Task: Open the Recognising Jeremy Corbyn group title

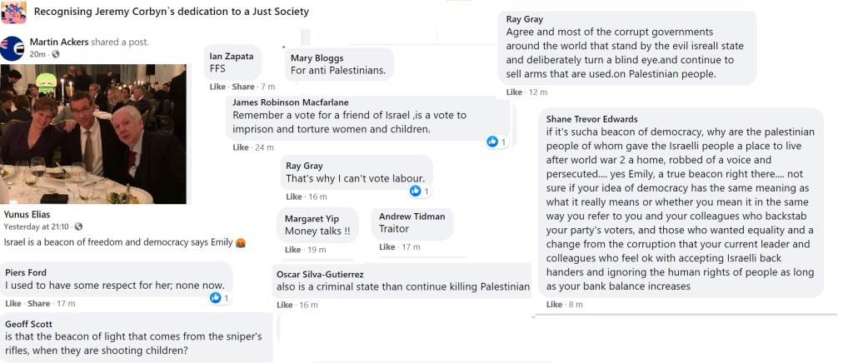Action: coord(172,12)
